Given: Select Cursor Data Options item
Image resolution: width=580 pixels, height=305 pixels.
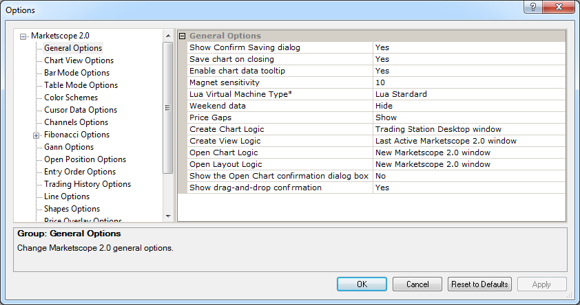Looking at the screenshot, I should coord(80,110).
